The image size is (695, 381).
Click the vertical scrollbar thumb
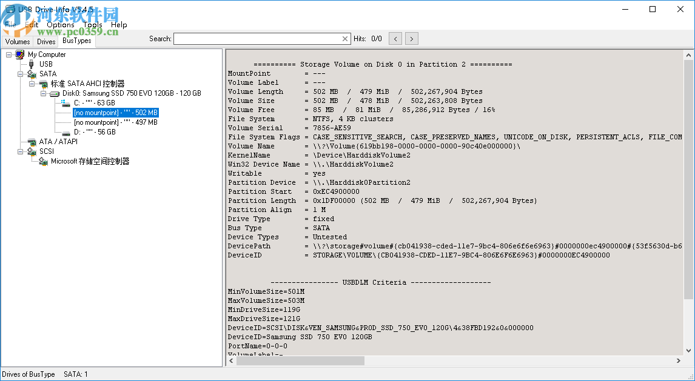click(x=689, y=180)
